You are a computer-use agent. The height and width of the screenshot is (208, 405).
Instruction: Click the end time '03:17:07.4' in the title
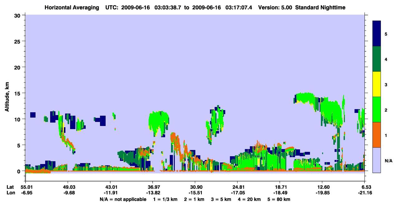point(238,7)
